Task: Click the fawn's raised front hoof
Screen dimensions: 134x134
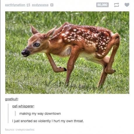Action: (x=64, y=69)
